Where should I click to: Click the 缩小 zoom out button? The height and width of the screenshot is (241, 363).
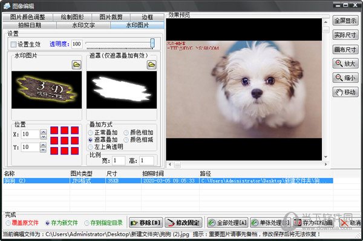pos(345,78)
